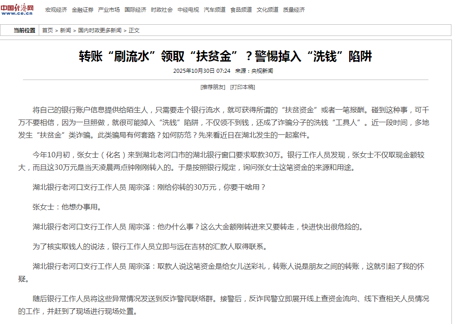
Task: Click the 首页 breadcrumb link
Action: pos(47,31)
